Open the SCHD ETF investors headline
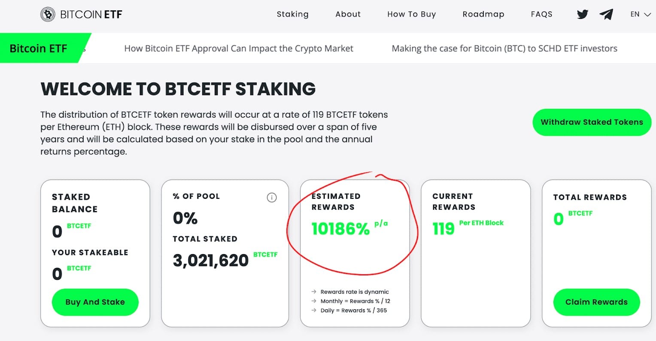 504,48
